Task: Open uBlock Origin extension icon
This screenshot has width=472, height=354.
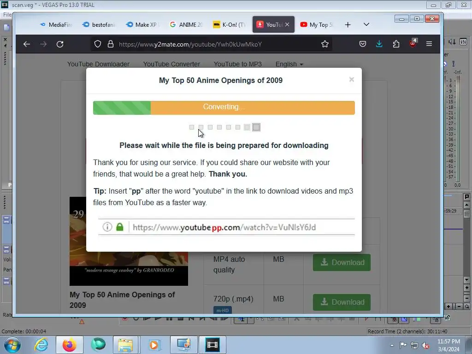Action: [413, 43]
